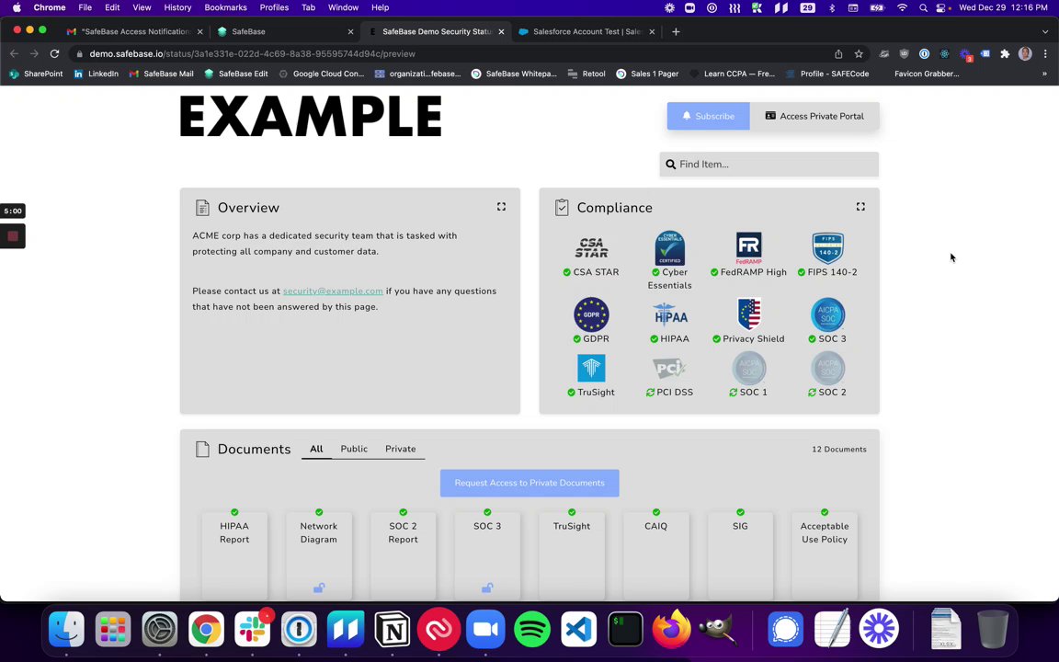Open the SOC 2 Report document card
This screenshot has width=1059, height=662.
click(x=404, y=555)
